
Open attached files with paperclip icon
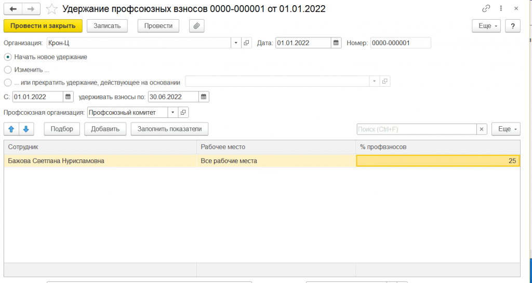click(197, 26)
